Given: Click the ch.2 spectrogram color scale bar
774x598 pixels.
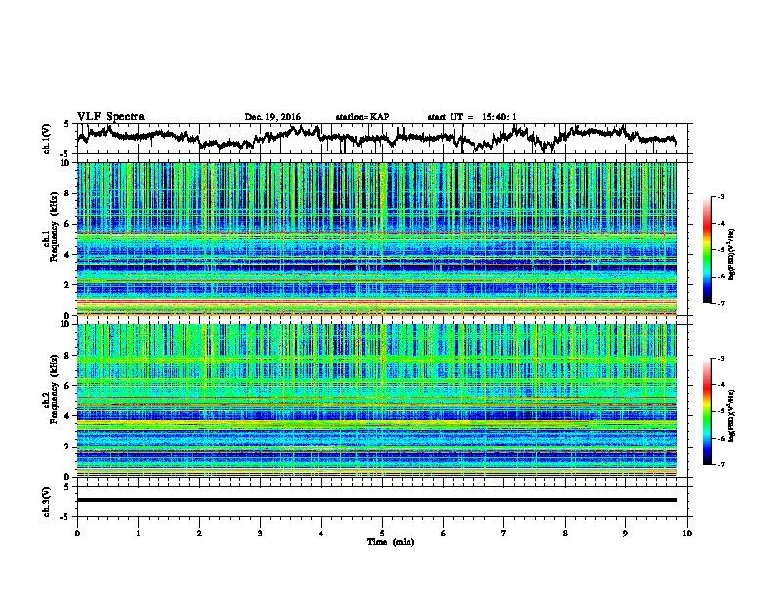Looking at the screenshot, I should point(707,411).
